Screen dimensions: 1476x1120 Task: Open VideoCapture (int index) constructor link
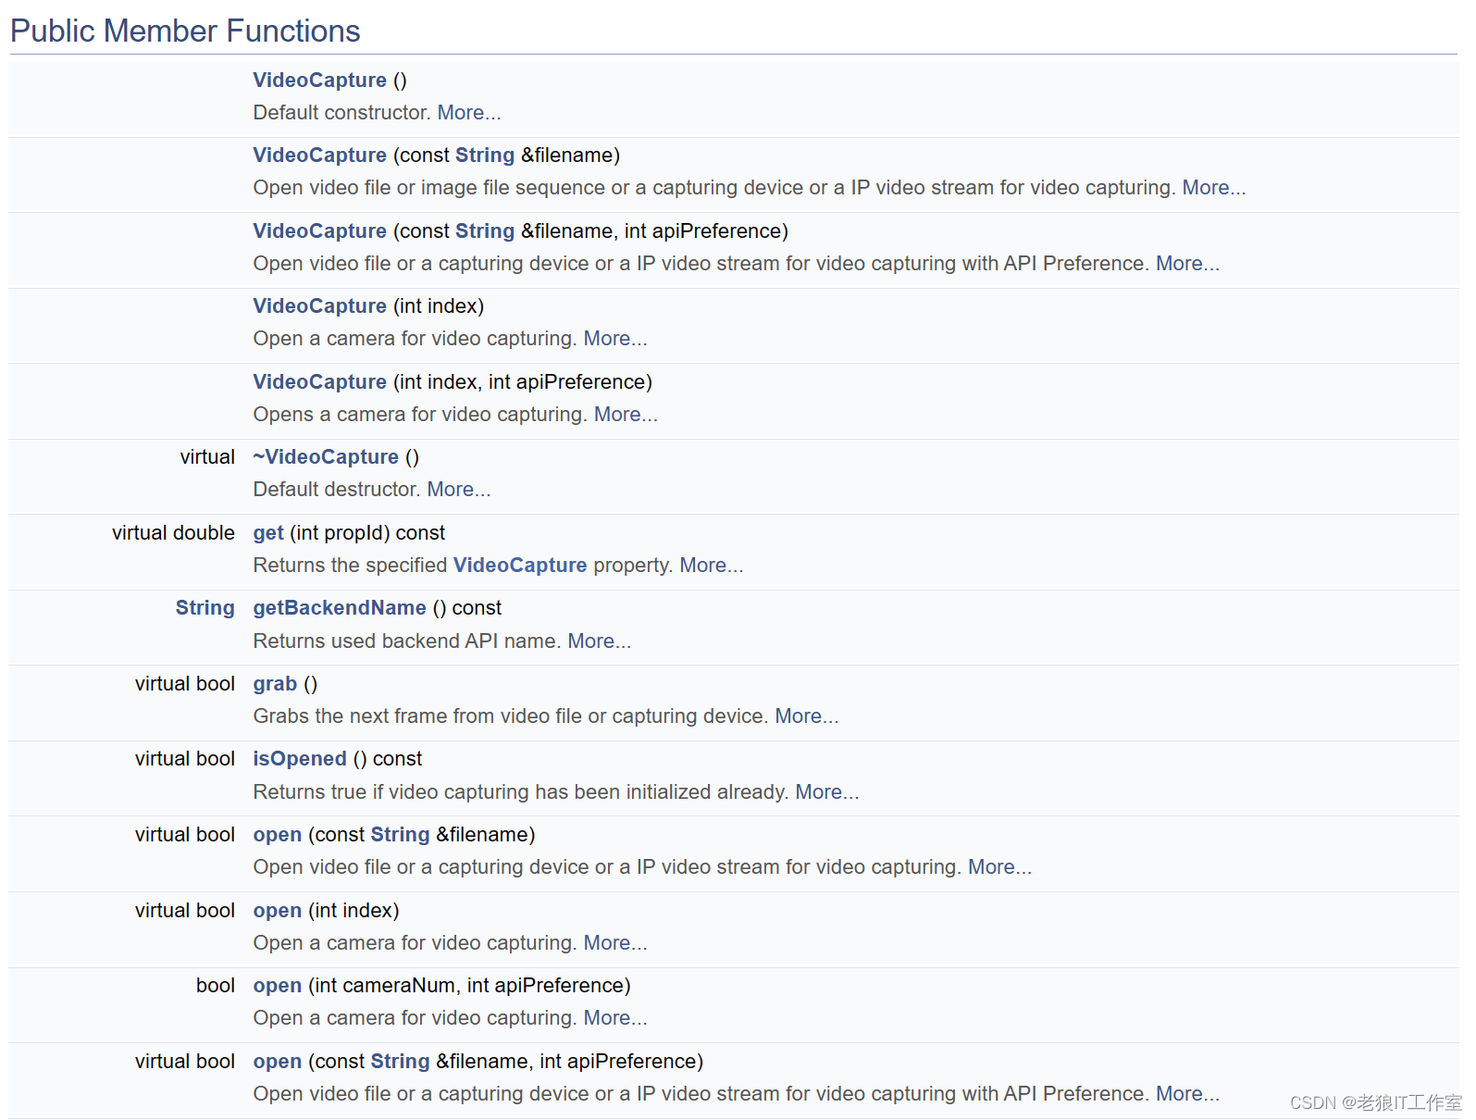[x=319, y=306]
